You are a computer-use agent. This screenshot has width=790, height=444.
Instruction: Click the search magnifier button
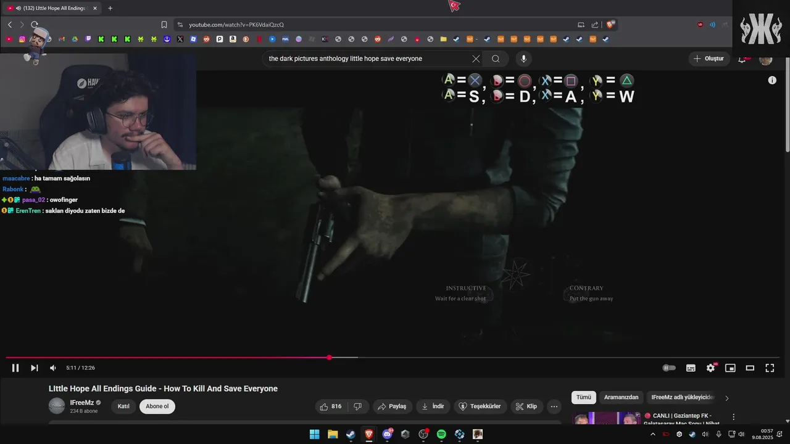point(496,59)
